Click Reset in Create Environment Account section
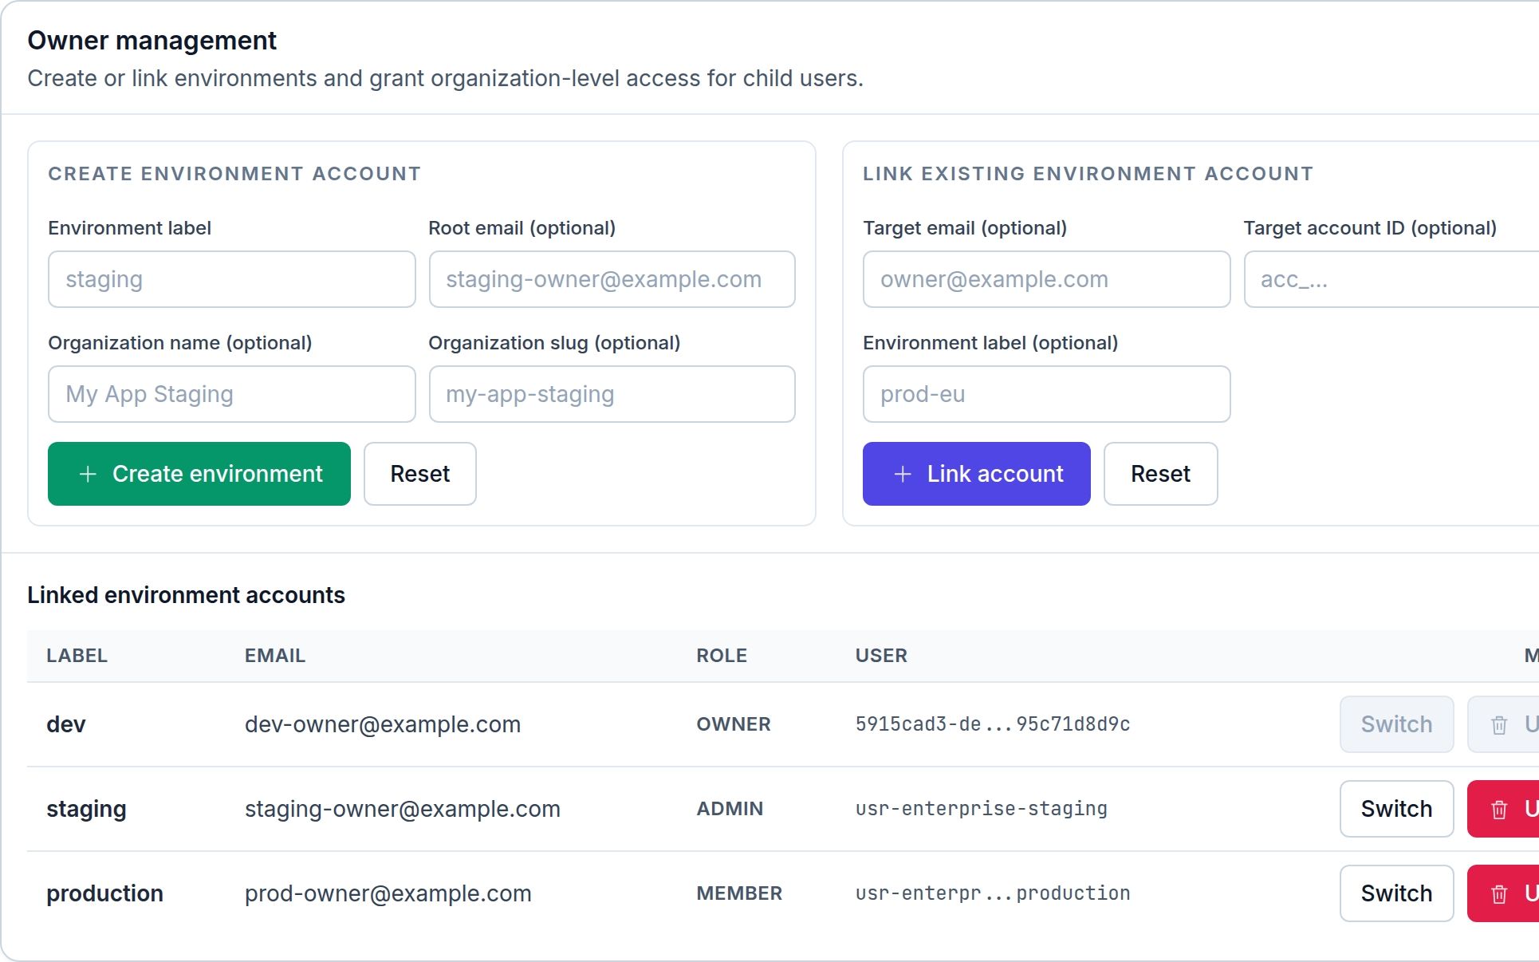1539x962 pixels. 420,474
